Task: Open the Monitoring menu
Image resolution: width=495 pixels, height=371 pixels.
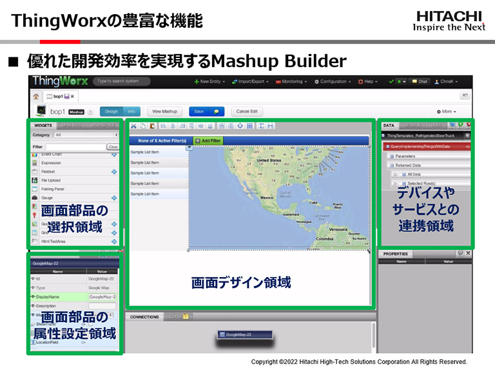Action: click(291, 82)
